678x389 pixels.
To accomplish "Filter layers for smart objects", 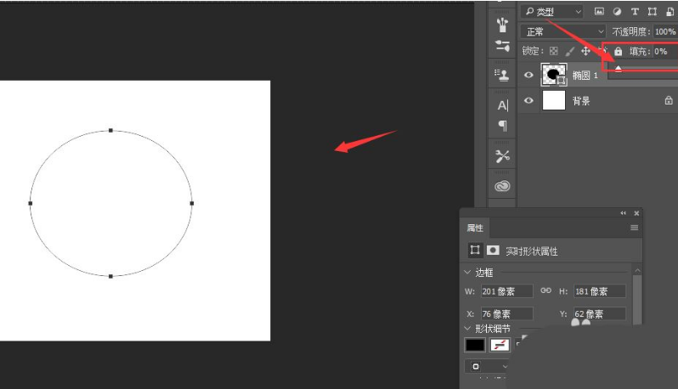I will click(x=670, y=12).
